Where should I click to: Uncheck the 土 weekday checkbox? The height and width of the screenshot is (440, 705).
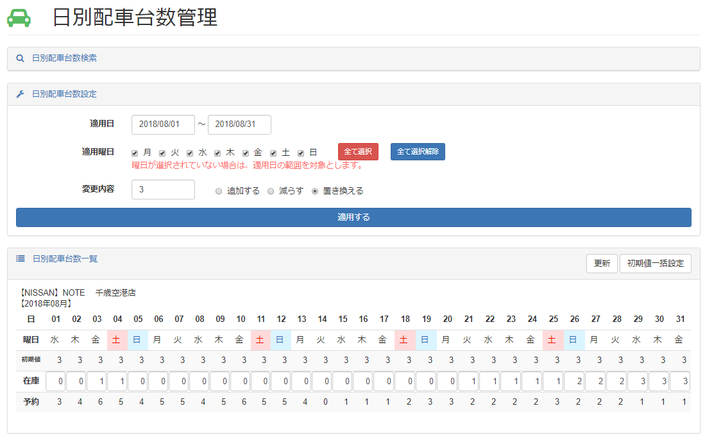point(273,153)
